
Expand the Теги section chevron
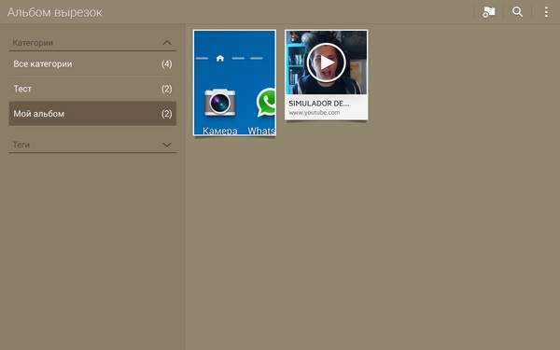tap(166, 145)
